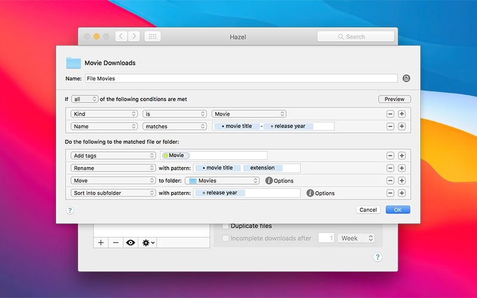Image resolution: width=477 pixels, height=298 pixels.
Task: Open Options for the Sort into subfolder action
Action: 310,193
